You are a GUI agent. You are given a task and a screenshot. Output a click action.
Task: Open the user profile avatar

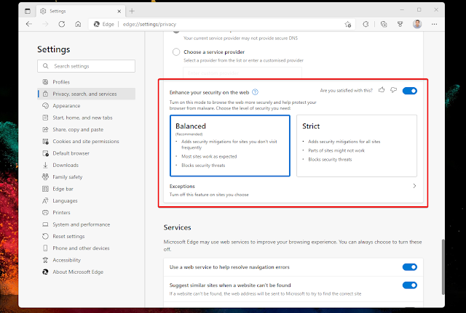pyautogui.click(x=417, y=24)
